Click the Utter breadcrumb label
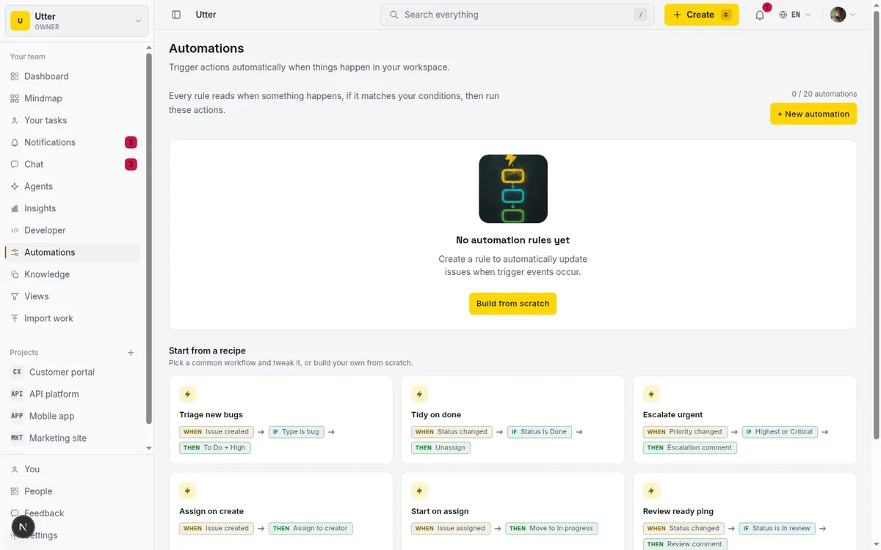The image size is (881, 550). click(x=206, y=15)
